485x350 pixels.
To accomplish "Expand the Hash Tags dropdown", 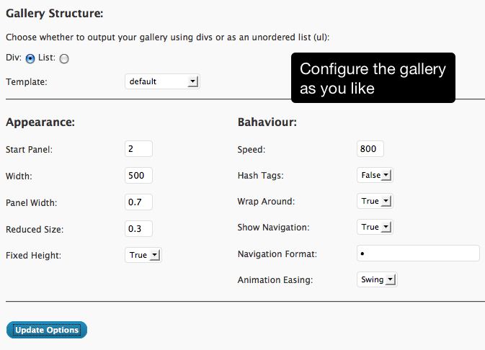I will coord(375,175).
